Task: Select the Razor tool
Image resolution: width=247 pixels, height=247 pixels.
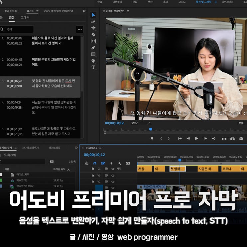Action: [93, 35]
